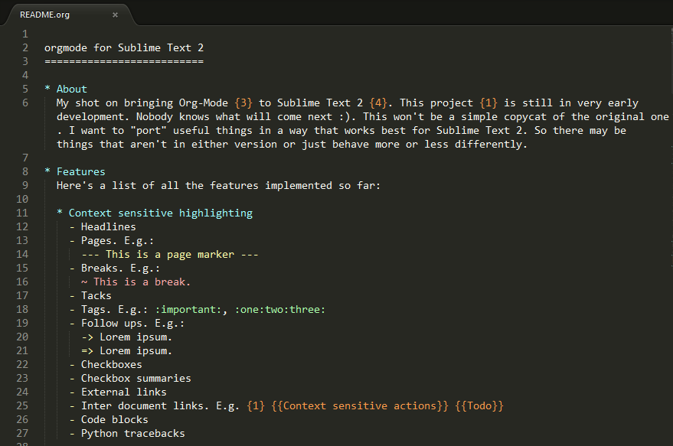
Task: Click the :one:two:three: tag
Action: coord(280,309)
